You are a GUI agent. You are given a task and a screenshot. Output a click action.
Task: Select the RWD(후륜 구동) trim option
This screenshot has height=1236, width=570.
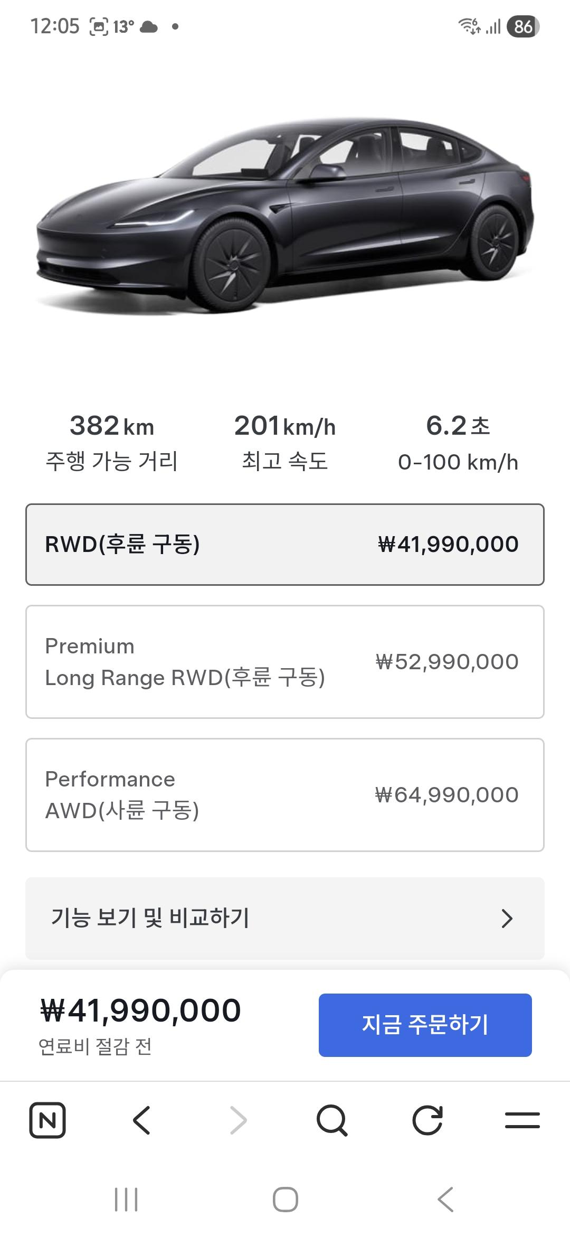[285, 545]
